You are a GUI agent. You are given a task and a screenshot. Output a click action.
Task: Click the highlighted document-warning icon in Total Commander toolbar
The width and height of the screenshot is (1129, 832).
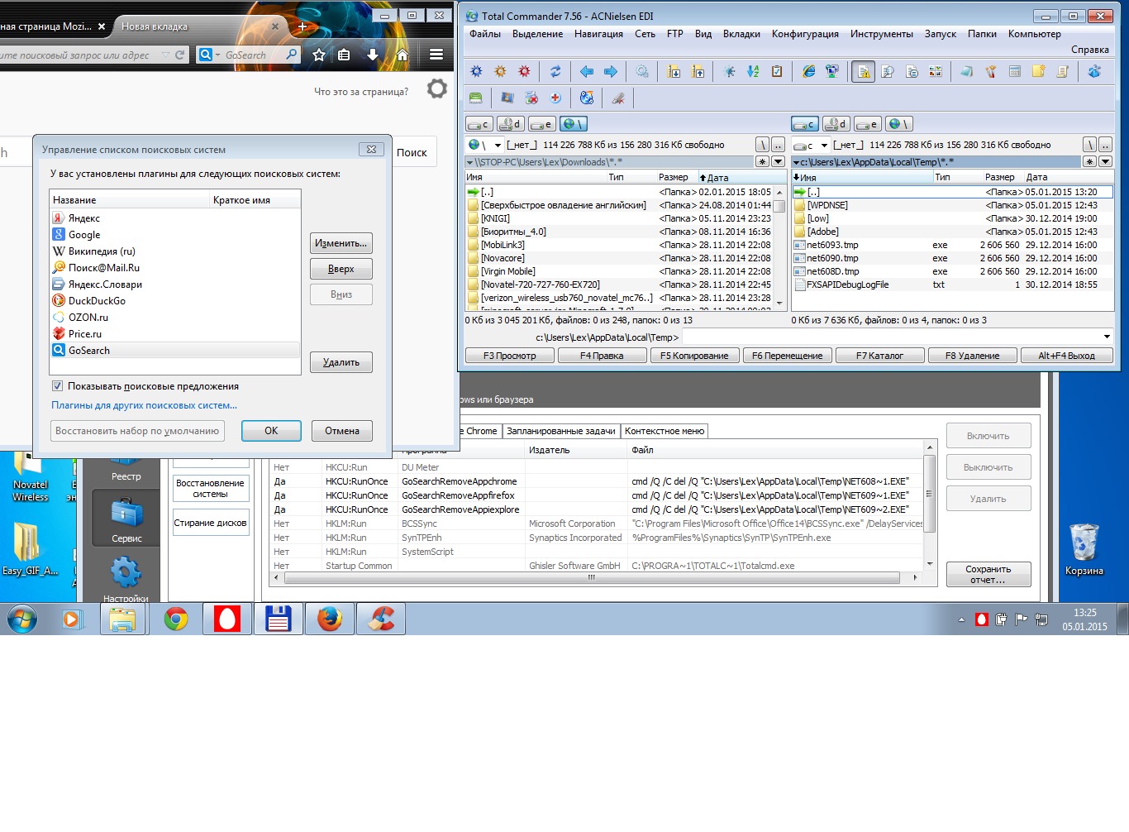[864, 72]
